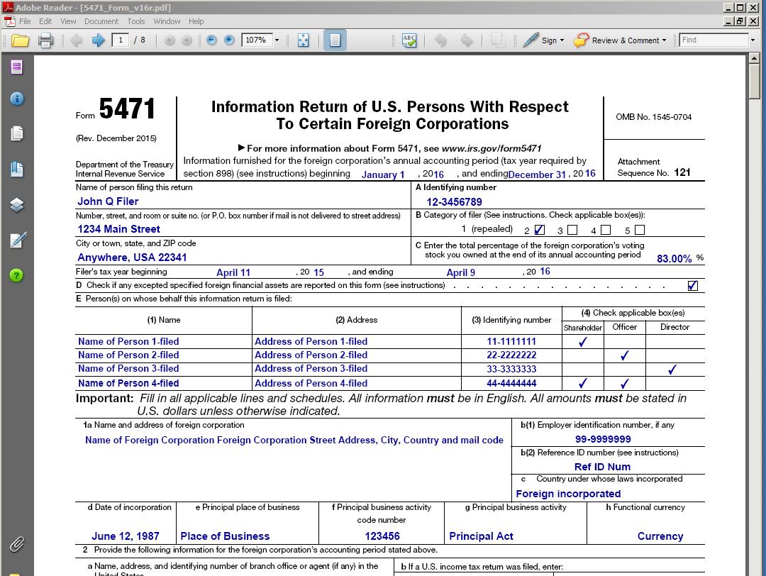Image resolution: width=766 pixels, height=576 pixels.
Task: Fit the page to window icon
Action: point(304,40)
